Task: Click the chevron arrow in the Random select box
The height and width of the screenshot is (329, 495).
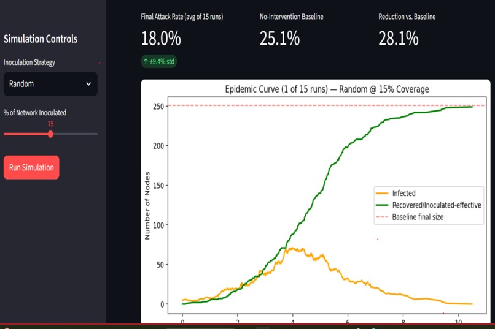Action: click(x=88, y=84)
